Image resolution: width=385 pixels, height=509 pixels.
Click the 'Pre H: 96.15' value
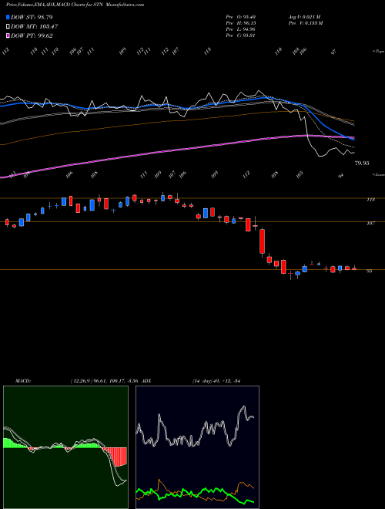[x=240, y=23]
